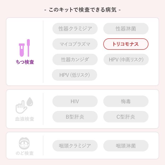Viewport: 165px width, 165px height.
Task: Click the 性器淋菌 pill
Action: [x=126, y=29]
